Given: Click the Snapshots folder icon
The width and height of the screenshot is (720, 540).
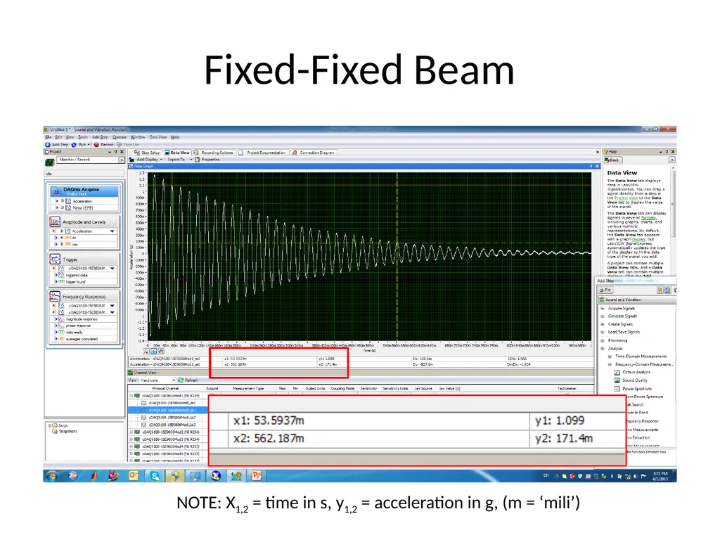Looking at the screenshot, I should (x=55, y=431).
